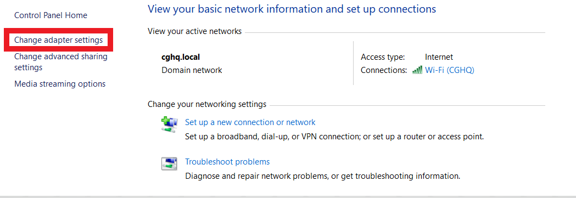Image resolution: width=576 pixels, height=198 pixels.
Task: Click the Connections label
Action: [384, 70]
